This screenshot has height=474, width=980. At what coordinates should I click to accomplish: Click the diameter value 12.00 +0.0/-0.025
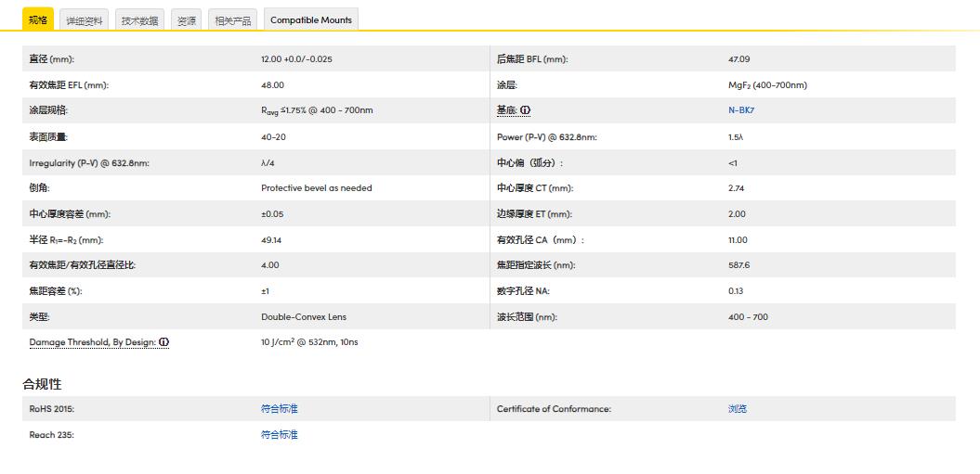coord(296,59)
